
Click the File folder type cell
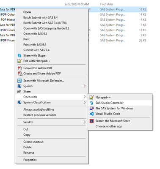pos(107,4)
